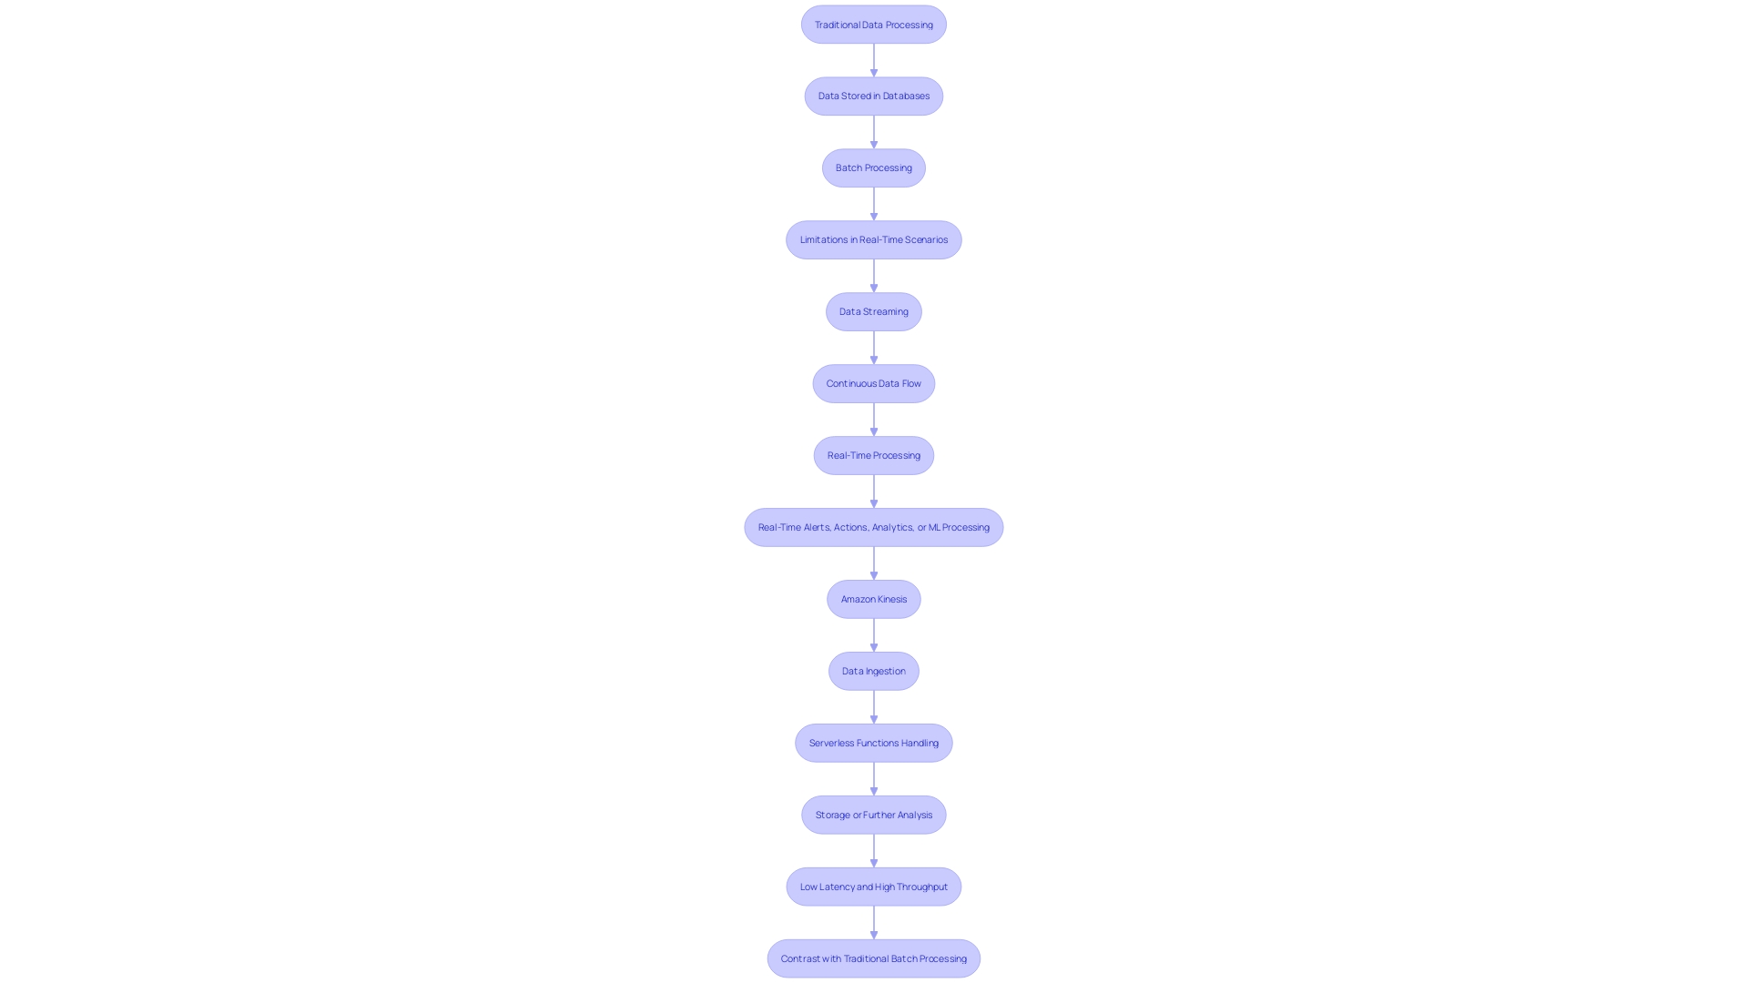Click the Data Ingestion node
Viewport: 1748px width, 983px height.
[x=874, y=671]
